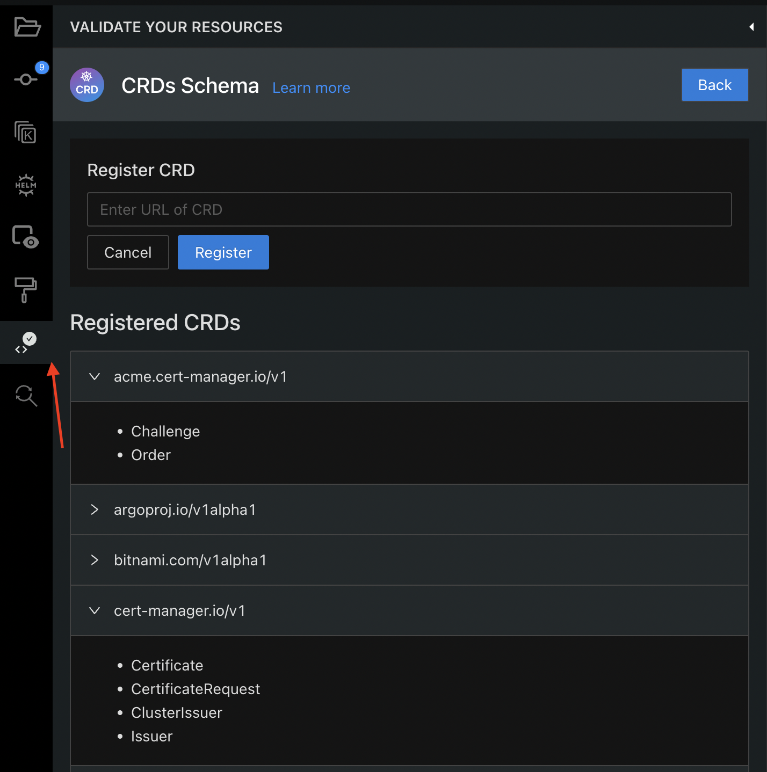Click the Cancel button
This screenshot has height=772, width=767.
pyautogui.click(x=128, y=252)
